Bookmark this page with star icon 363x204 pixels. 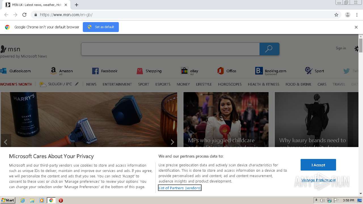(336, 15)
